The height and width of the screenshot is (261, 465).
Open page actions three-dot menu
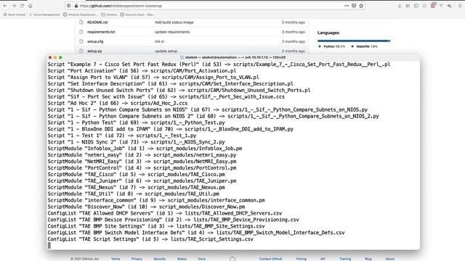[347, 6]
